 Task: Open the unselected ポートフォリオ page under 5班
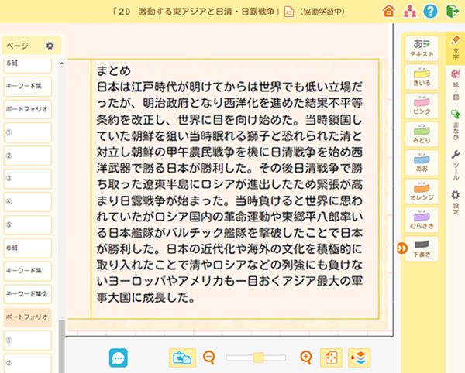[x=28, y=109]
